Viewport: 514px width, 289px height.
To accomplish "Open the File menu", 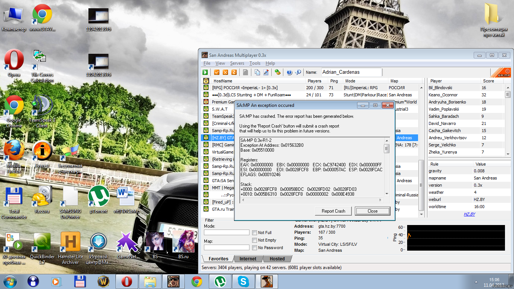I will point(207,63).
